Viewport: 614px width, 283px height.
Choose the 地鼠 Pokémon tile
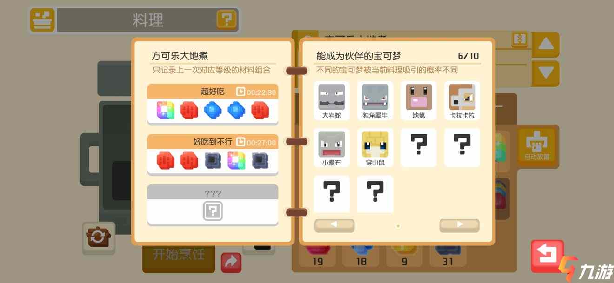[419, 101]
